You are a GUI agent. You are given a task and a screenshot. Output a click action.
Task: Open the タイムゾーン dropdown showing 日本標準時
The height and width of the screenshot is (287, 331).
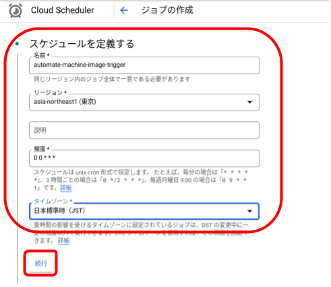[144, 211]
